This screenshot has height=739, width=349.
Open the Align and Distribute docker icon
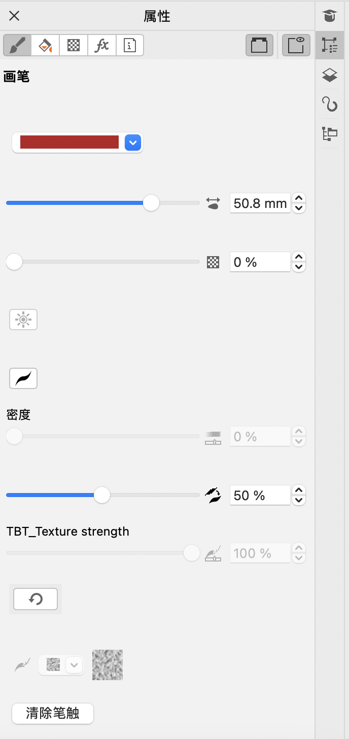[x=330, y=134]
